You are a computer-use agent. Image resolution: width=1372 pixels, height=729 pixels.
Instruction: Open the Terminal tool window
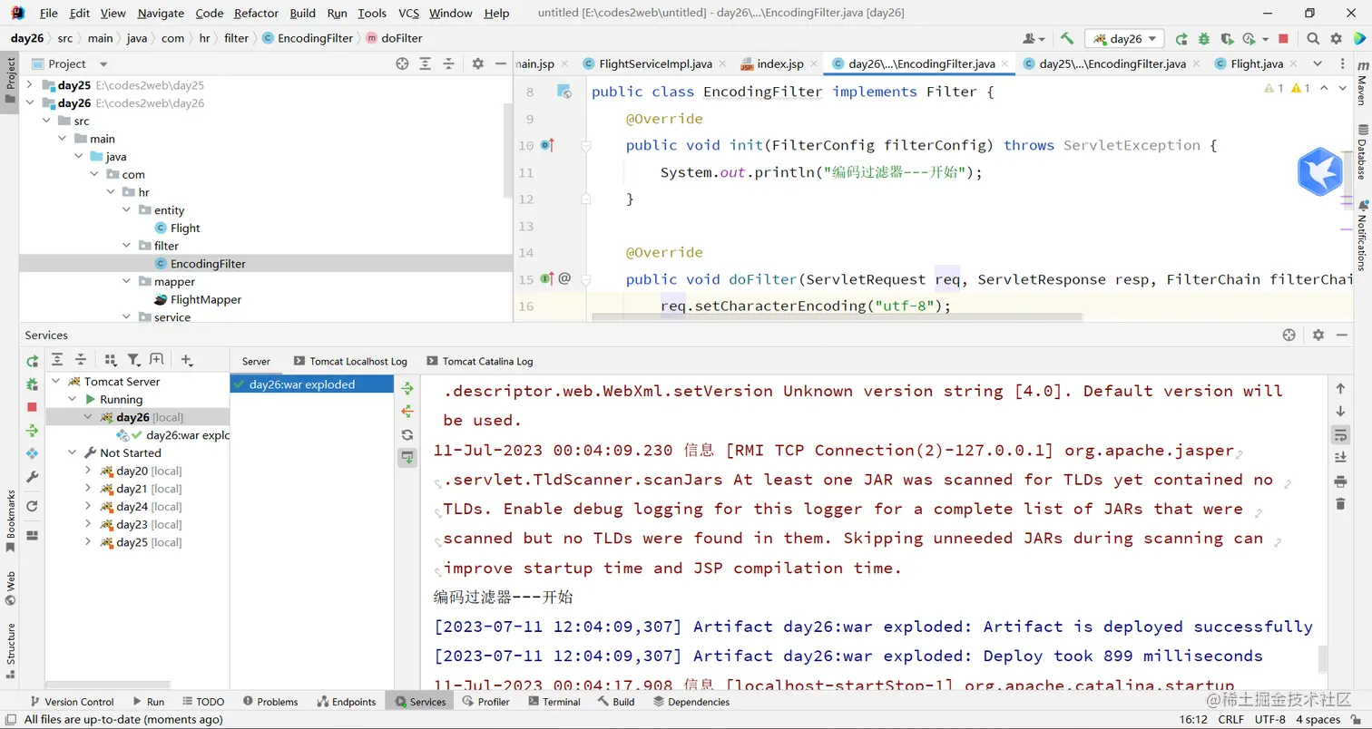click(x=553, y=702)
